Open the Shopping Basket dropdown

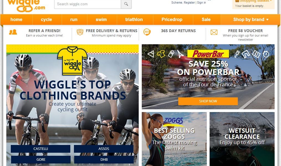pyautogui.click(x=253, y=1)
